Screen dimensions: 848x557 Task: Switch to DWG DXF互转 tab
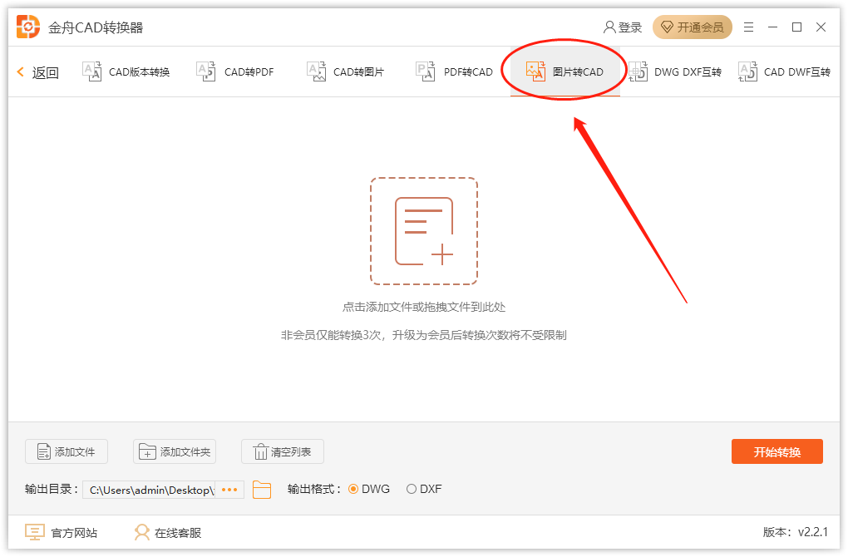(675, 72)
